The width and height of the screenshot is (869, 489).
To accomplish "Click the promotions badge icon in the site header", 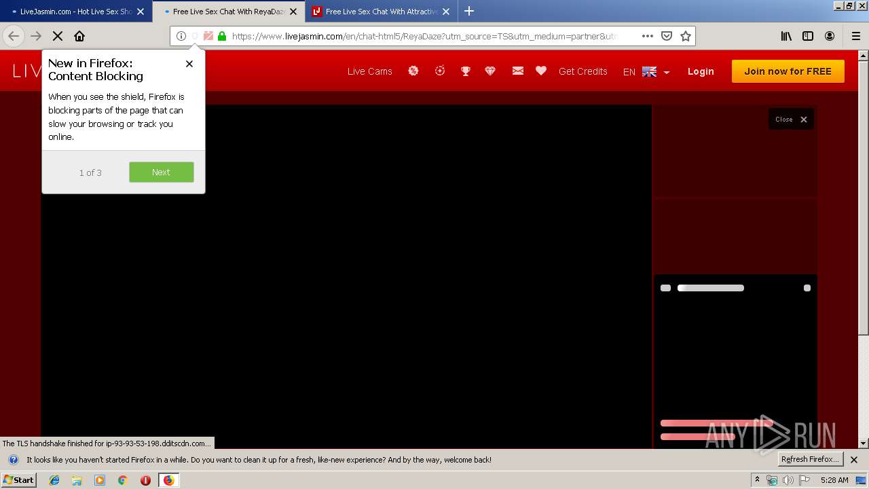I will point(413,71).
